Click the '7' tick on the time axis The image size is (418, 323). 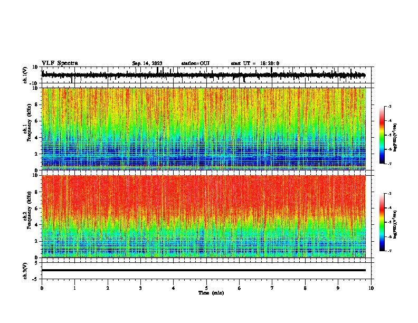click(272, 288)
